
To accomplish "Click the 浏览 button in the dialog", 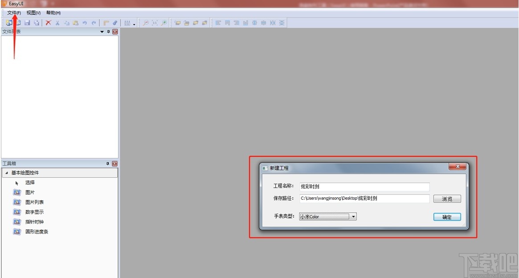I will [x=447, y=199].
